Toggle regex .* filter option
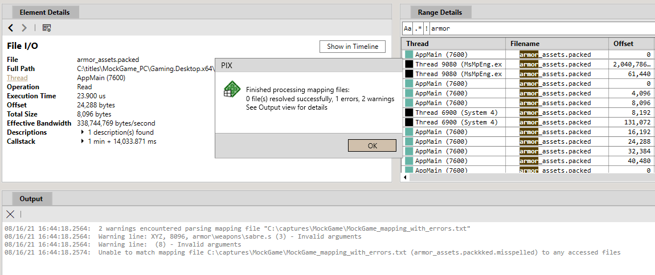This screenshot has height=275, width=655. [x=418, y=29]
